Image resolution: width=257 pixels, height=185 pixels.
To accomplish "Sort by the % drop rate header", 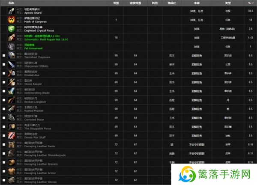I will [x=251, y=3].
